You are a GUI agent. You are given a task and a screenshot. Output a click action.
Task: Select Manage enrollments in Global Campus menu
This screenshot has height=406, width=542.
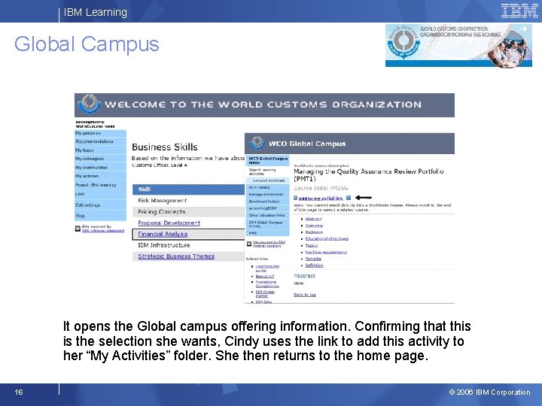tap(267, 195)
